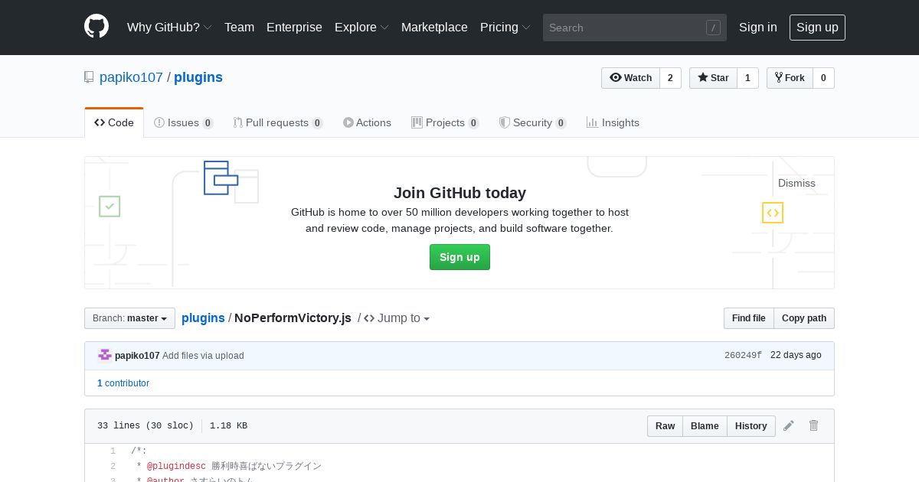This screenshot has width=919, height=482.
Task: Click the Copy path button
Action: click(x=804, y=318)
